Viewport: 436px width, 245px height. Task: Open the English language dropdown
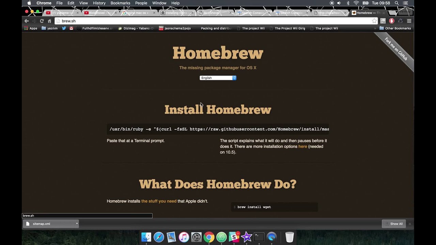tap(218, 78)
